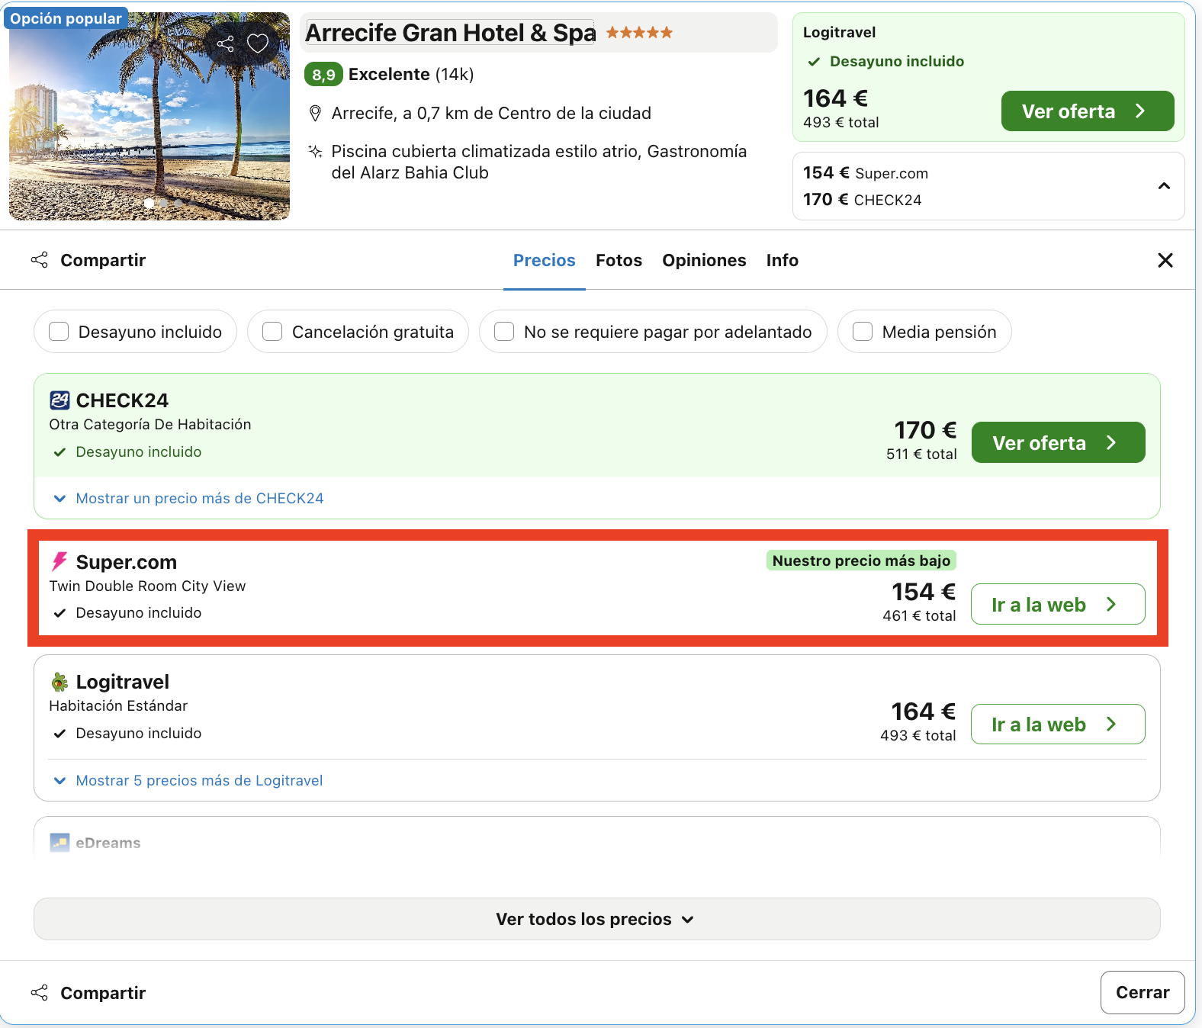
Task: Check the Cancelación gratuita filter
Action: 272,332
